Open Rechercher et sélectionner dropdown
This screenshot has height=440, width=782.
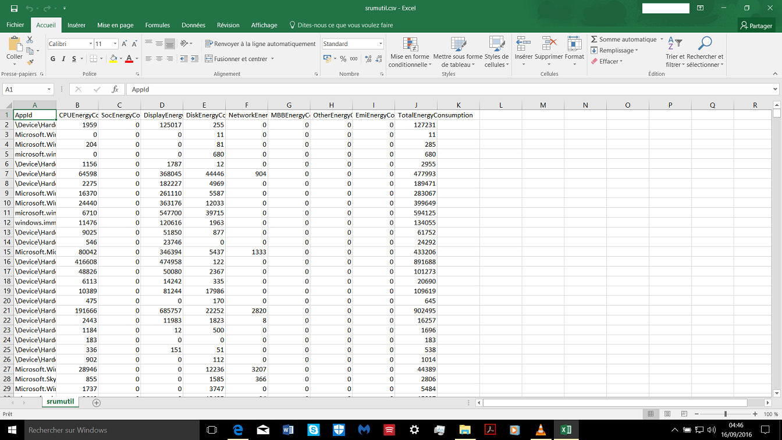pos(705,52)
